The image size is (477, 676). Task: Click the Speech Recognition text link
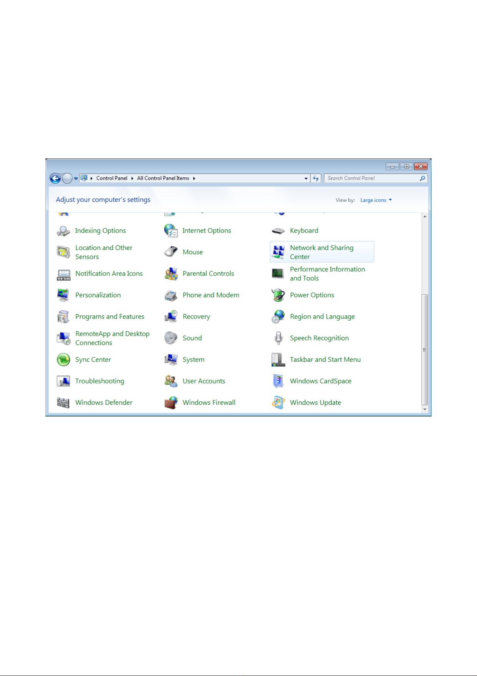[319, 338]
